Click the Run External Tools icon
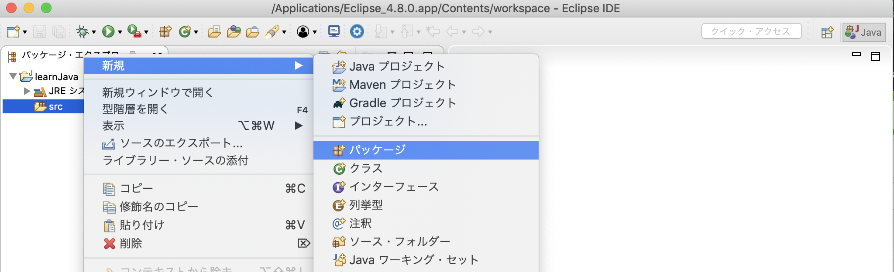Screen dimensions: 894x272 click(134, 31)
